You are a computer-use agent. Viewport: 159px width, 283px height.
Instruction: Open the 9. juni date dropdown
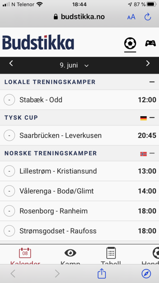click(x=74, y=65)
